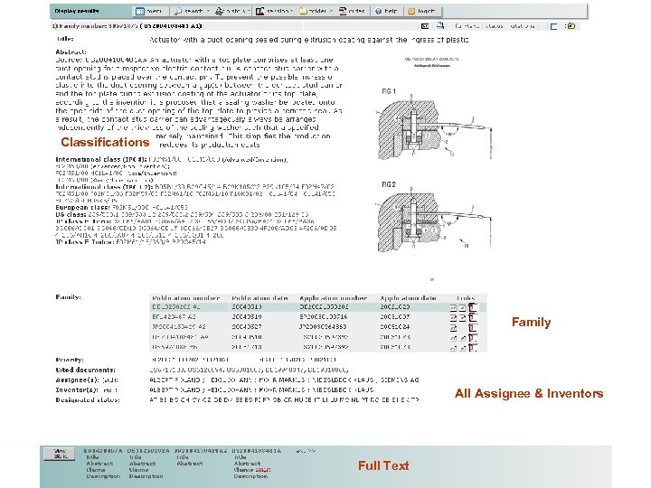Screen dimensions: 651x488
Task: Open the US document link in full text bar
Action: click(x=257, y=451)
